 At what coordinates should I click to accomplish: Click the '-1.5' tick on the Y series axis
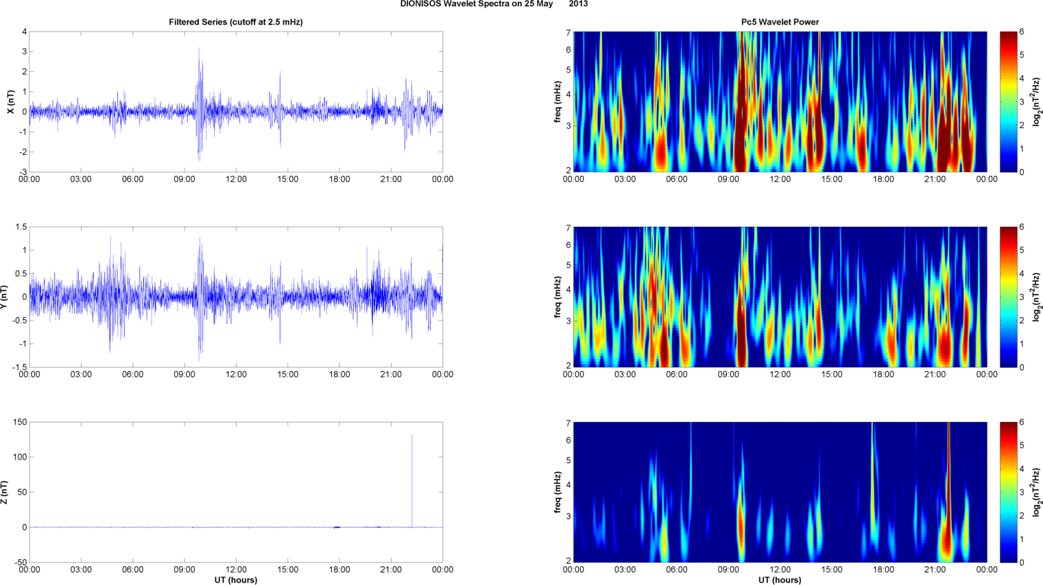(20, 367)
